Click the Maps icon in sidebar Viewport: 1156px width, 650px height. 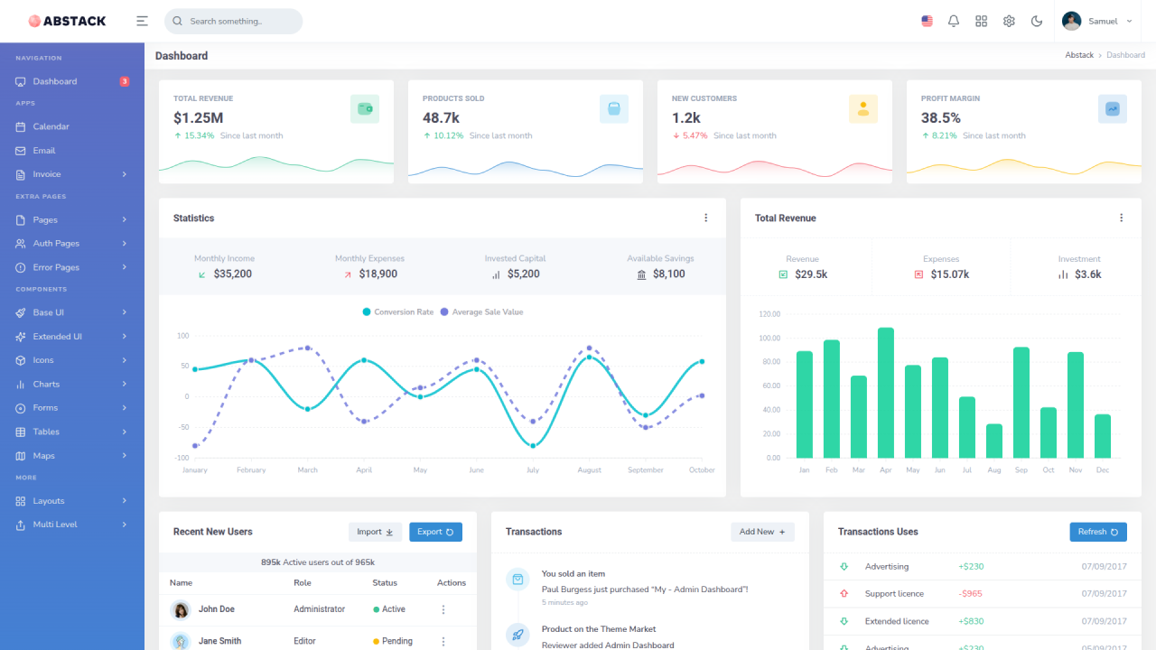[21, 456]
